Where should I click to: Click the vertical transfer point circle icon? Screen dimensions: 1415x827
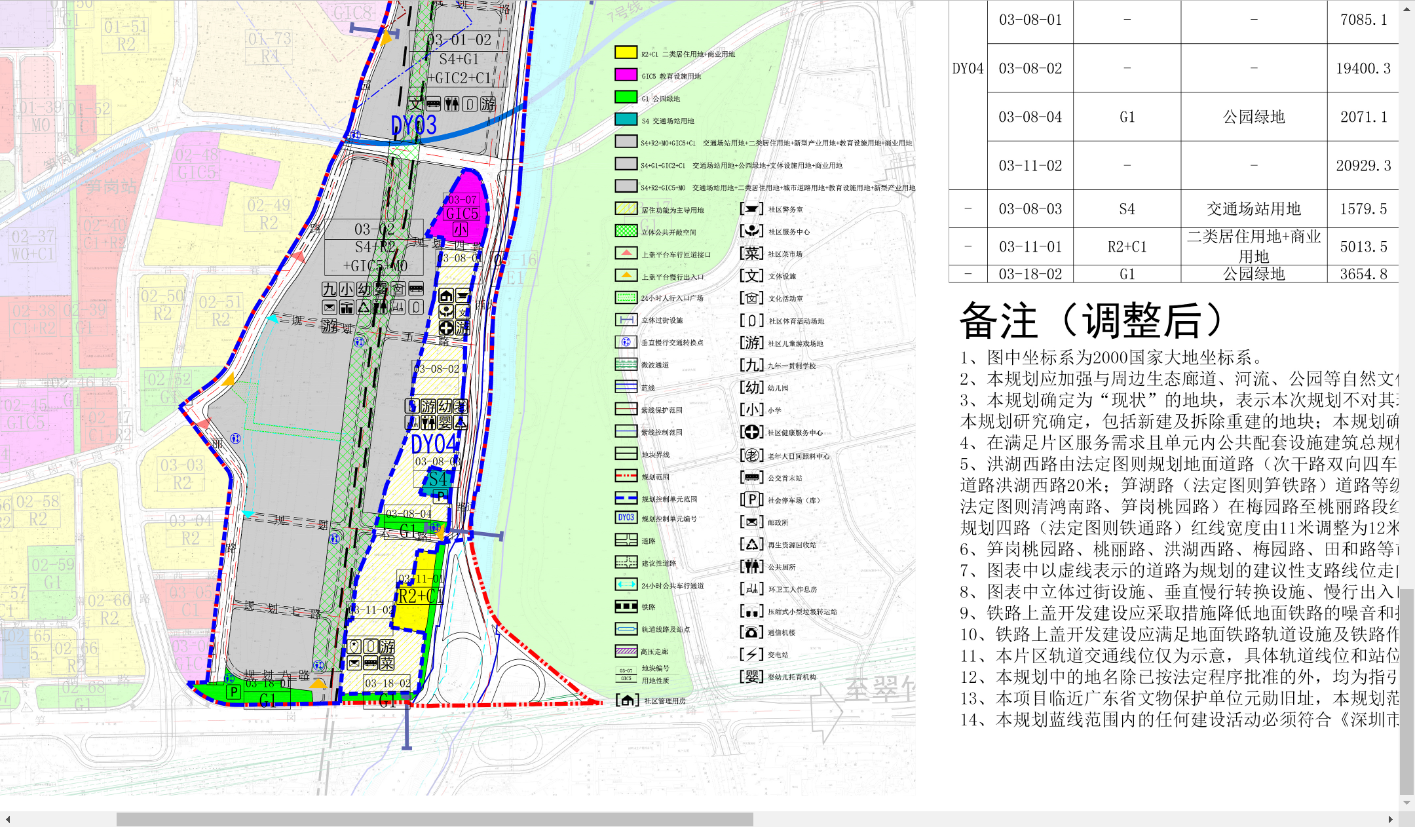click(626, 342)
